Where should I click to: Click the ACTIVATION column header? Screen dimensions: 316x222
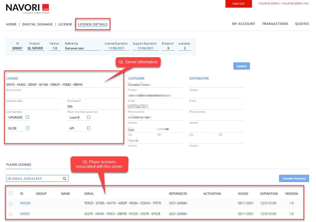(x=212, y=194)
